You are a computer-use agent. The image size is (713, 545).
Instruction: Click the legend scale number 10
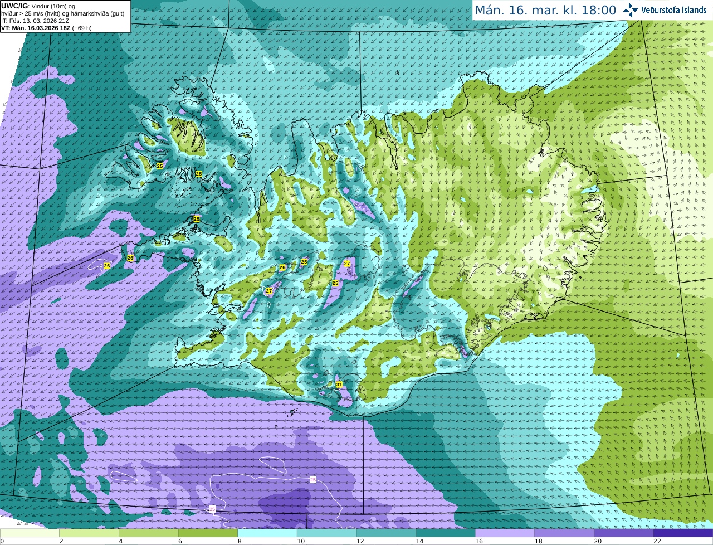pyautogui.click(x=301, y=541)
